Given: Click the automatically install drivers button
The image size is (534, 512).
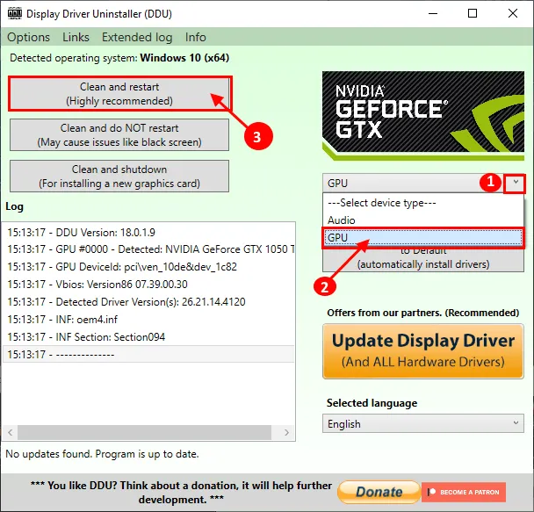Looking at the screenshot, I should pyautogui.click(x=423, y=260).
